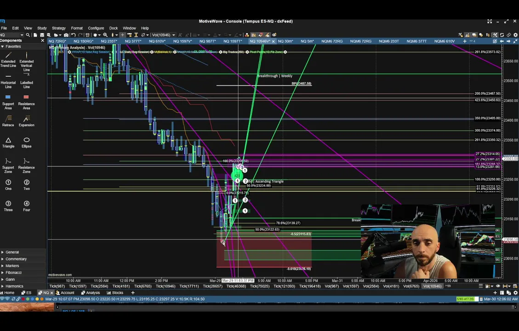Image resolution: width=519 pixels, height=331 pixels.
Task: Select the Resistance Zone component
Action: [27, 165]
